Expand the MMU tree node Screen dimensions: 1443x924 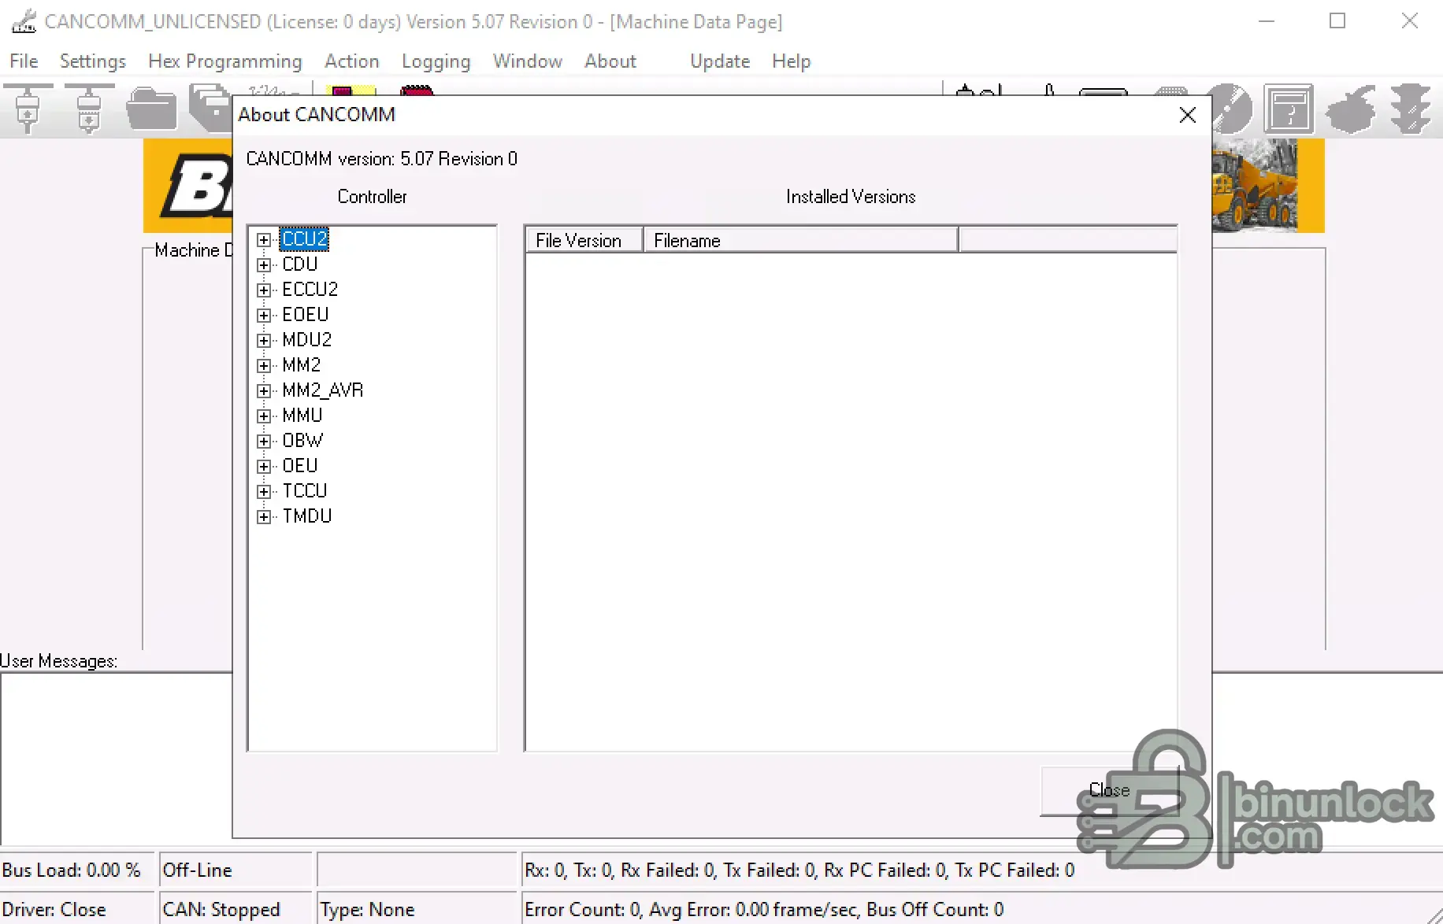point(264,416)
